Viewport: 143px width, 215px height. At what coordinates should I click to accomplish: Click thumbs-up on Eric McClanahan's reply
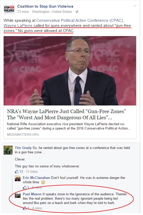(x=25, y=187)
